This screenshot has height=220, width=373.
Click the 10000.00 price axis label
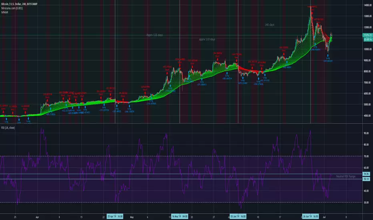pyautogui.click(x=367, y=49)
